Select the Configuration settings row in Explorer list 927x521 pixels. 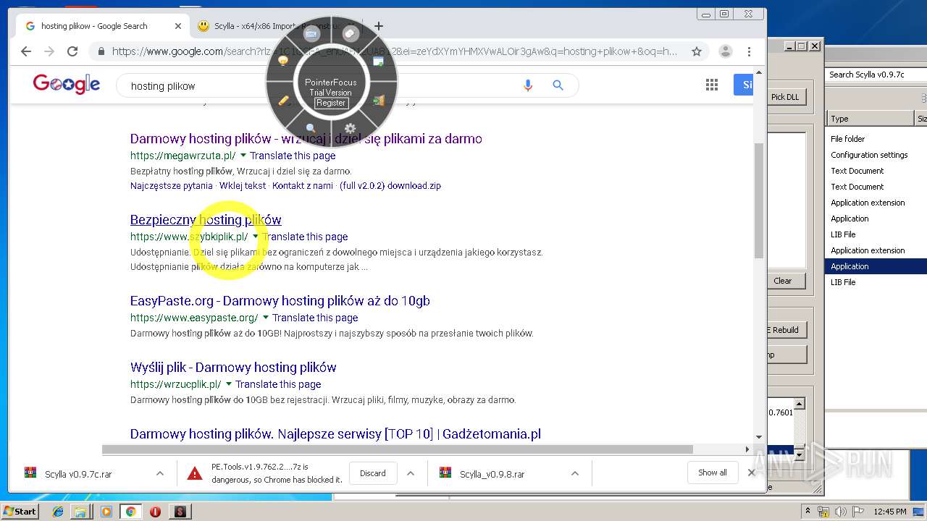click(876, 155)
